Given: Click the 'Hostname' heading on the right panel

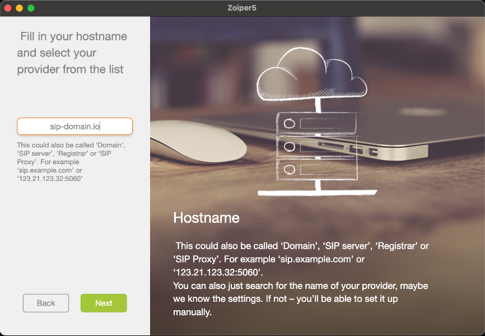Looking at the screenshot, I should tap(206, 218).
